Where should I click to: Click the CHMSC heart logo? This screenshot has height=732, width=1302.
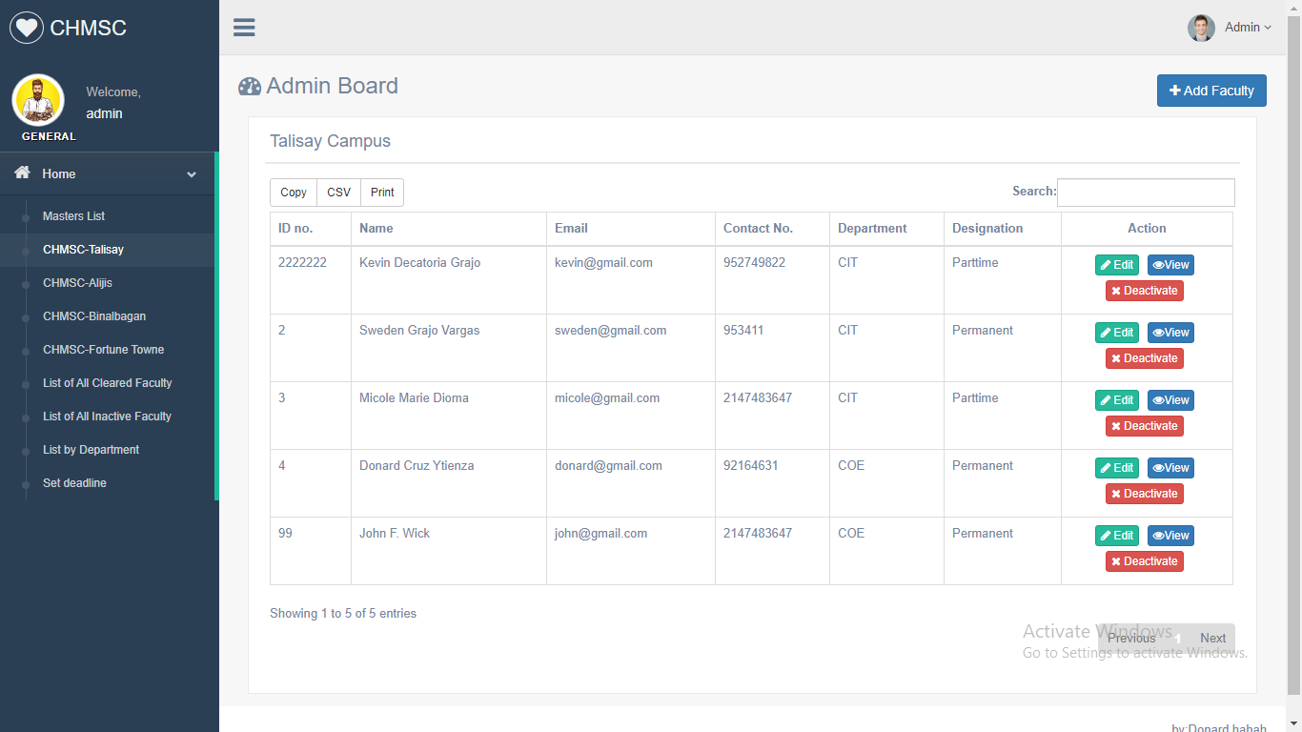pyautogui.click(x=26, y=27)
